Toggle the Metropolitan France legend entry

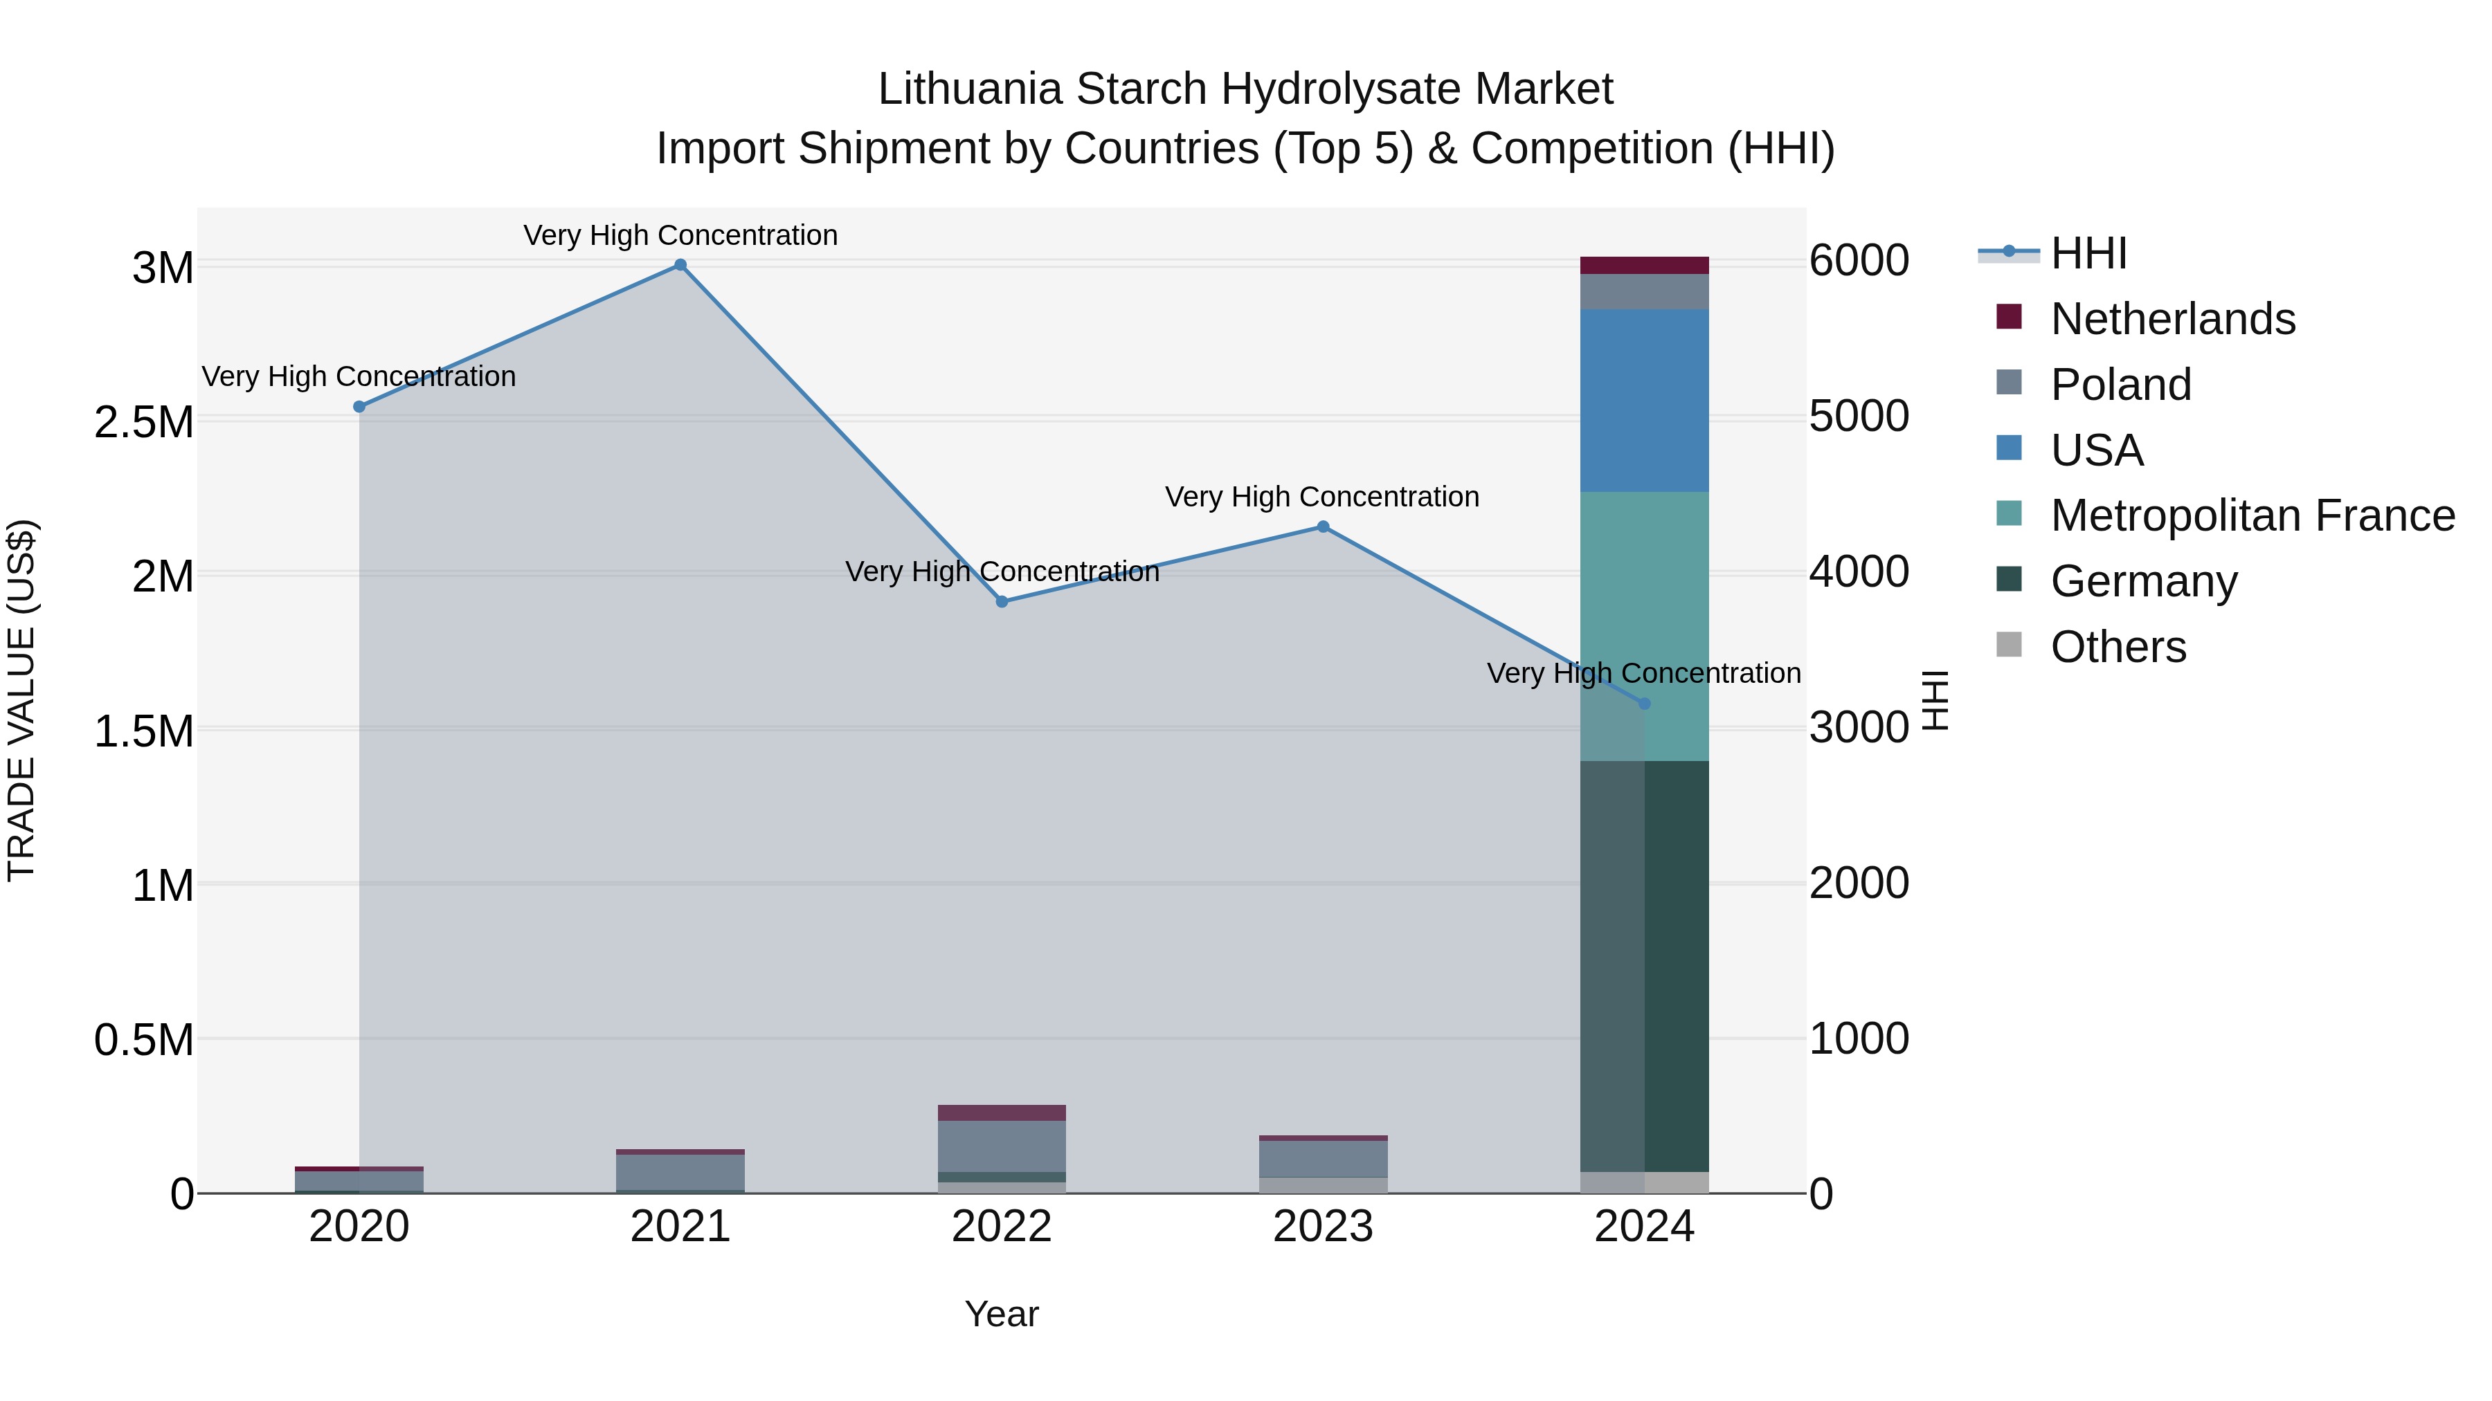(2225, 515)
